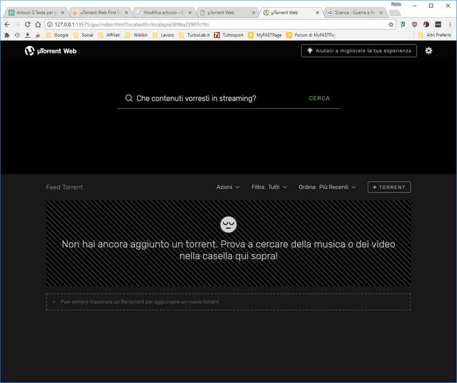The height and width of the screenshot is (383, 457).
Task: Open the TurboLab.it bookmarks folder
Action: pyautogui.click(x=194, y=35)
